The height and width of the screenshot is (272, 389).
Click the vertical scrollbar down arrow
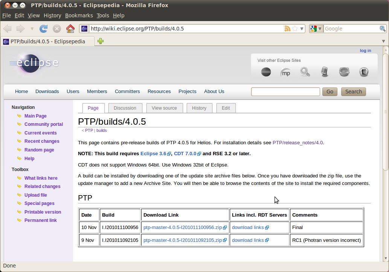pyautogui.click(x=385, y=258)
